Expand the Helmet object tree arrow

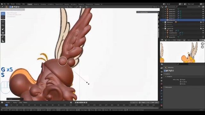click(165, 31)
